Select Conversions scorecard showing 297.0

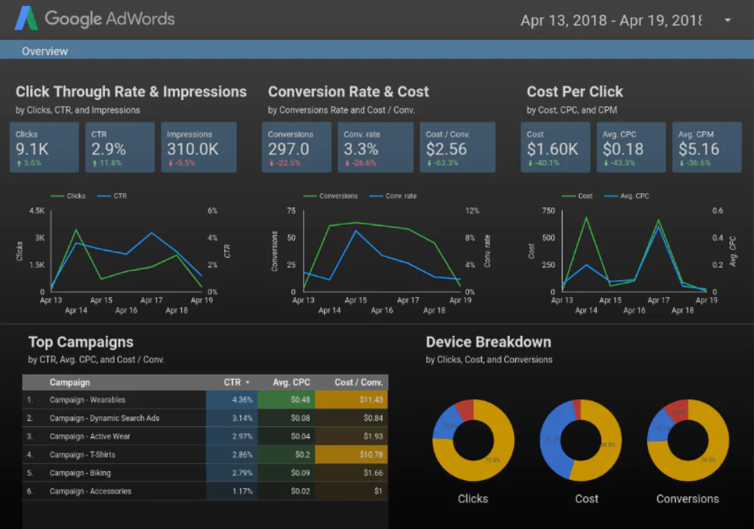tap(297, 147)
